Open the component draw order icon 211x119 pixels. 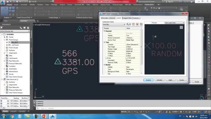[141, 24]
